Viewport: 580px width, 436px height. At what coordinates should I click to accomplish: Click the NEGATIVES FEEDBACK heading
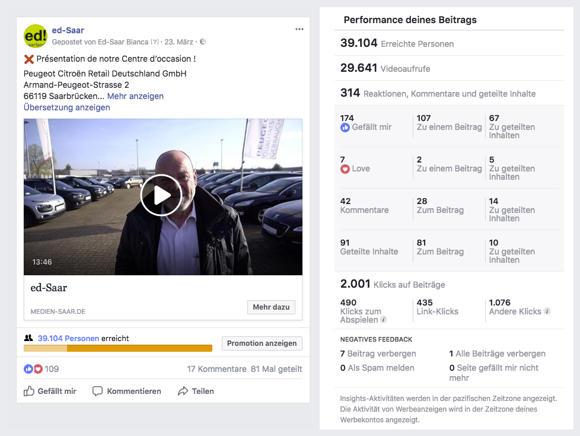(x=376, y=339)
